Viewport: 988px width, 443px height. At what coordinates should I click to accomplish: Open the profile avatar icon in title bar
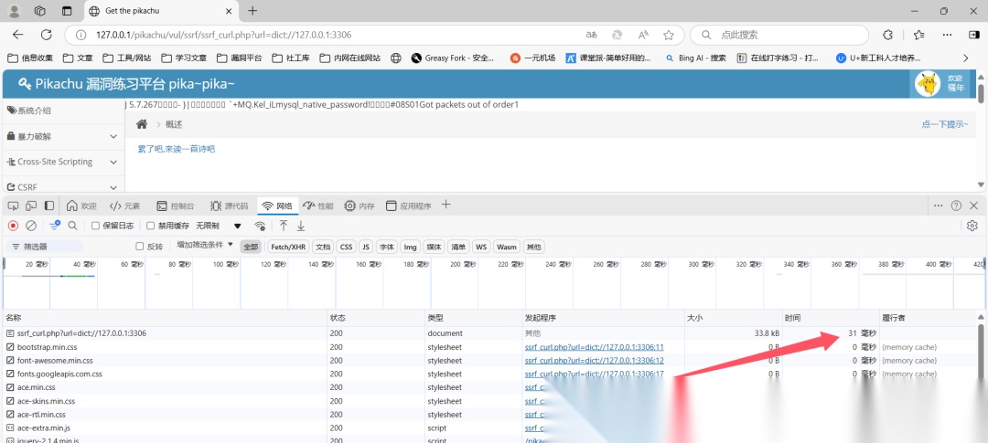(14, 11)
